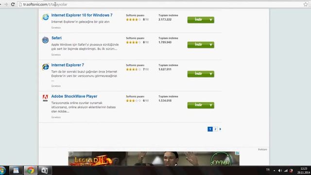This screenshot has width=311, height=175.
Task: Download Internet Explorer 7 with İndir button
Action: pyautogui.click(x=201, y=74)
